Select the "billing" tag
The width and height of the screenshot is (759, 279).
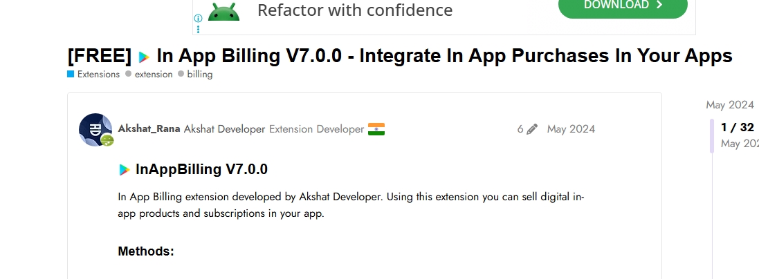[x=199, y=74]
